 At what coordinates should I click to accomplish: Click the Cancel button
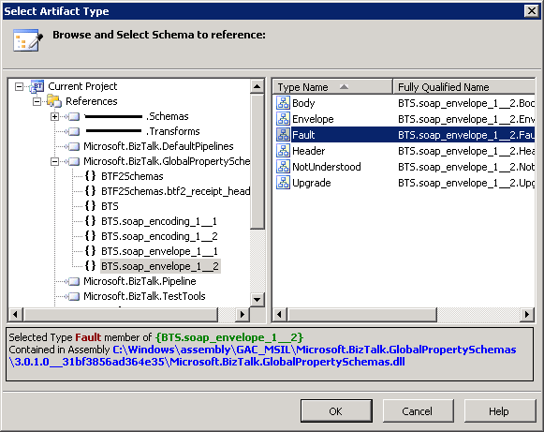[418, 411]
